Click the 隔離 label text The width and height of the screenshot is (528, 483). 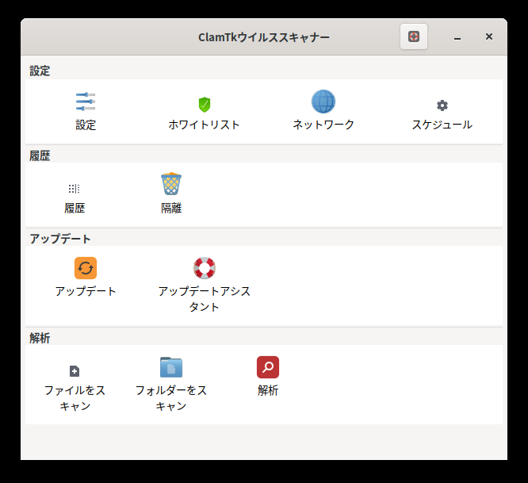pyautogui.click(x=171, y=208)
